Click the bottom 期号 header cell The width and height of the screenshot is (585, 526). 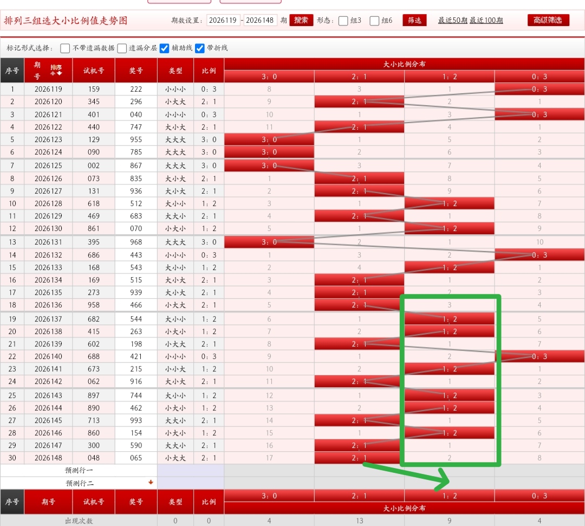[x=49, y=502]
